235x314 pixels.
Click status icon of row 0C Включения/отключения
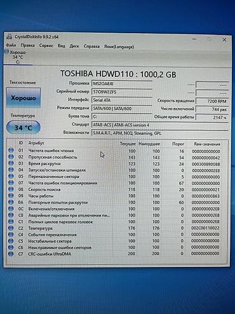click(11, 208)
